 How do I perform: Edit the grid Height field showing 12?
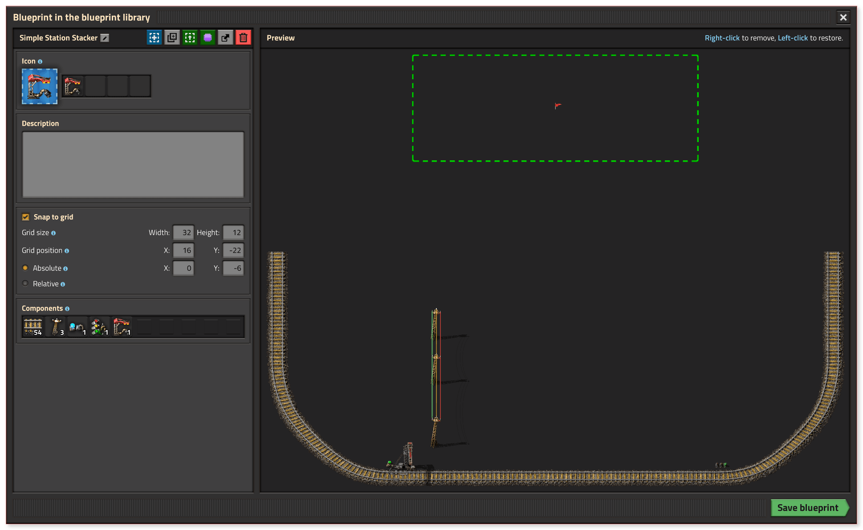pos(233,232)
